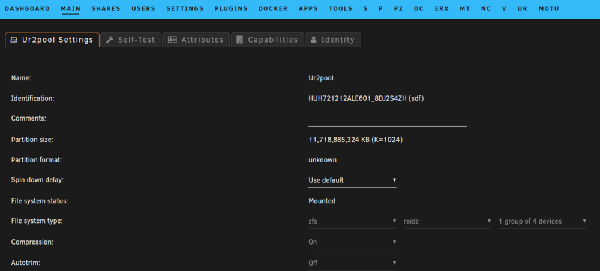Click the File system status label
The height and width of the screenshot is (271, 600).
click(40, 201)
